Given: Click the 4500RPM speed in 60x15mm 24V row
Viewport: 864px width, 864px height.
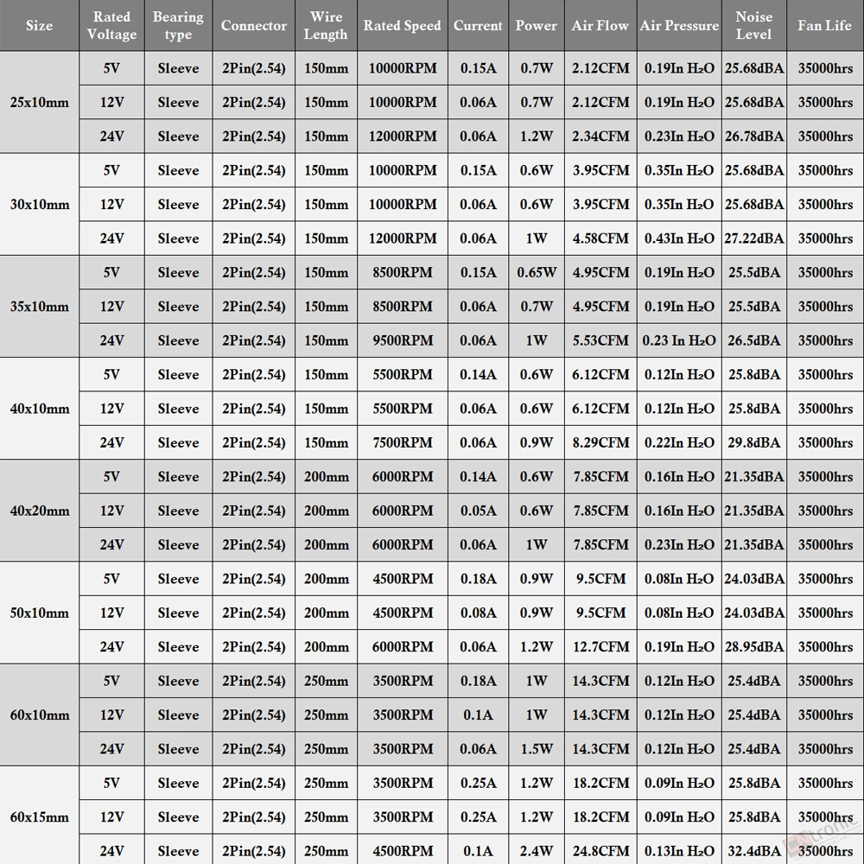Looking at the screenshot, I should click(x=403, y=851).
